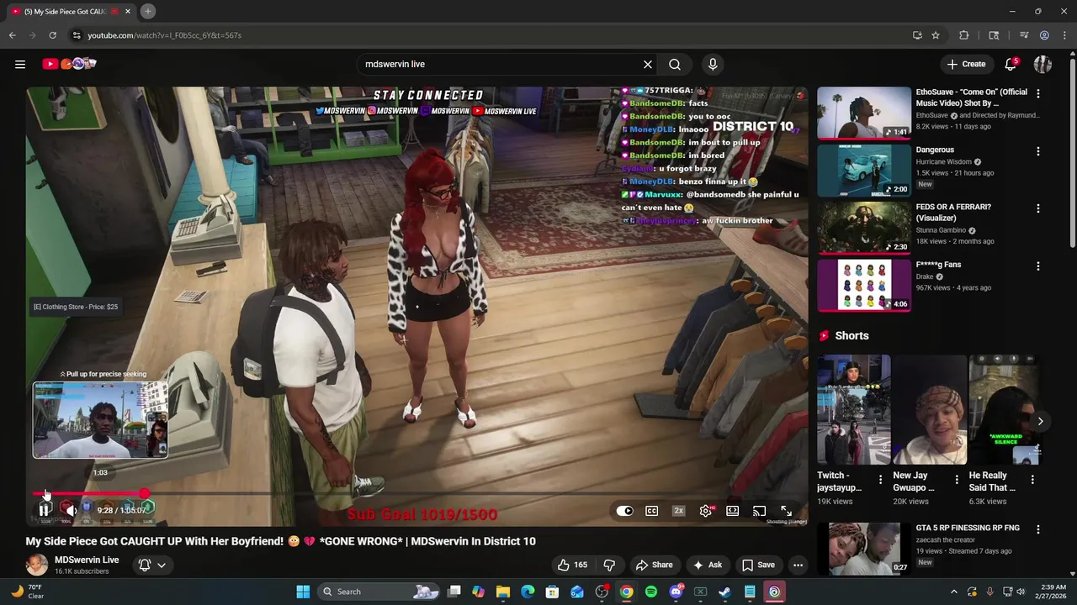Open Spotify from the taskbar
Screen dimensions: 1077x605
pyautogui.click(x=651, y=592)
